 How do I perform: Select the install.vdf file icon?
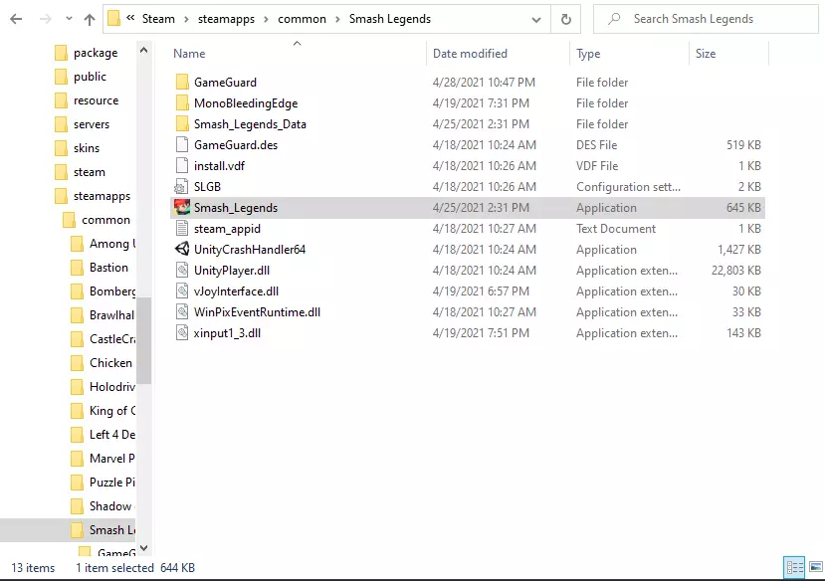182,165
